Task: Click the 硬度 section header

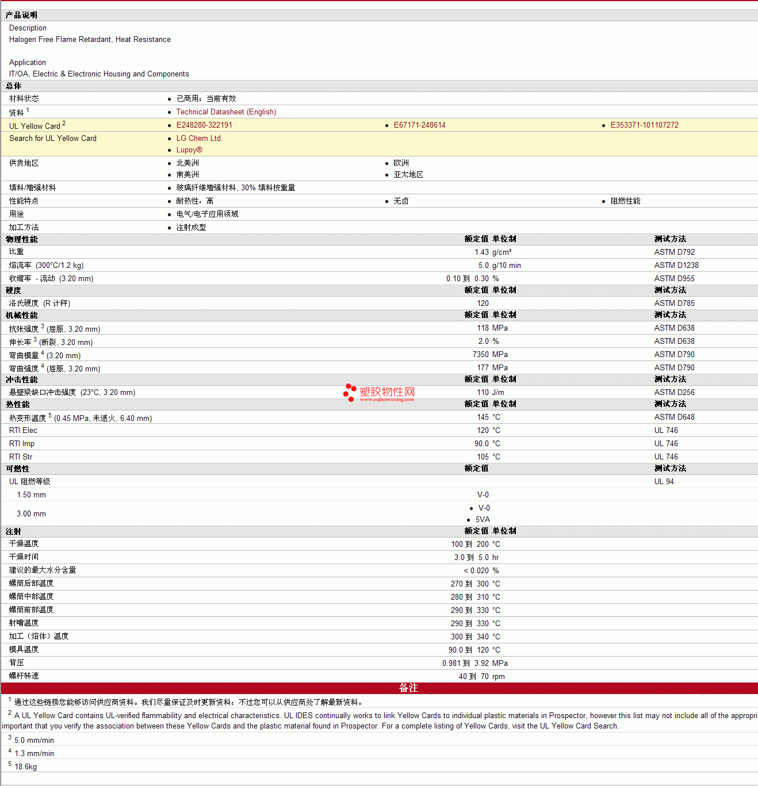Action: pyautogui.click(x=13, y=290)
